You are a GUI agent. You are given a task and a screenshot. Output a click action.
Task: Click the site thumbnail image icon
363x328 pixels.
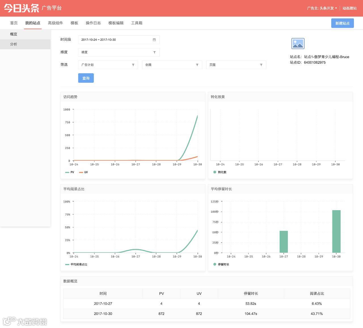tap(298, 44)
